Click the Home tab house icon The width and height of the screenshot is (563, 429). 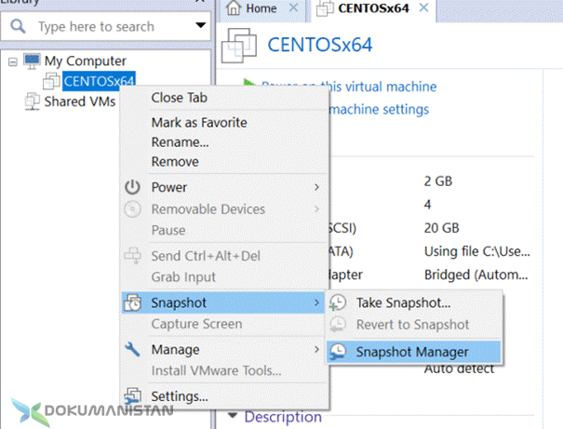pyautogui.click(x=234, y=7)
